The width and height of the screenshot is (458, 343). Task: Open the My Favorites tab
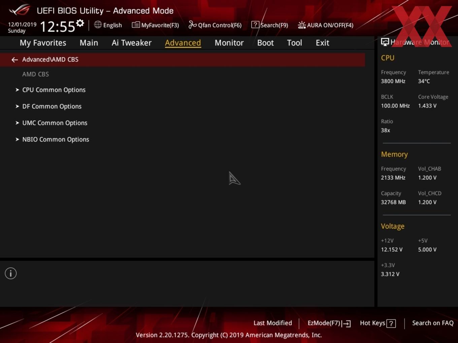click(x=43, y=43)
